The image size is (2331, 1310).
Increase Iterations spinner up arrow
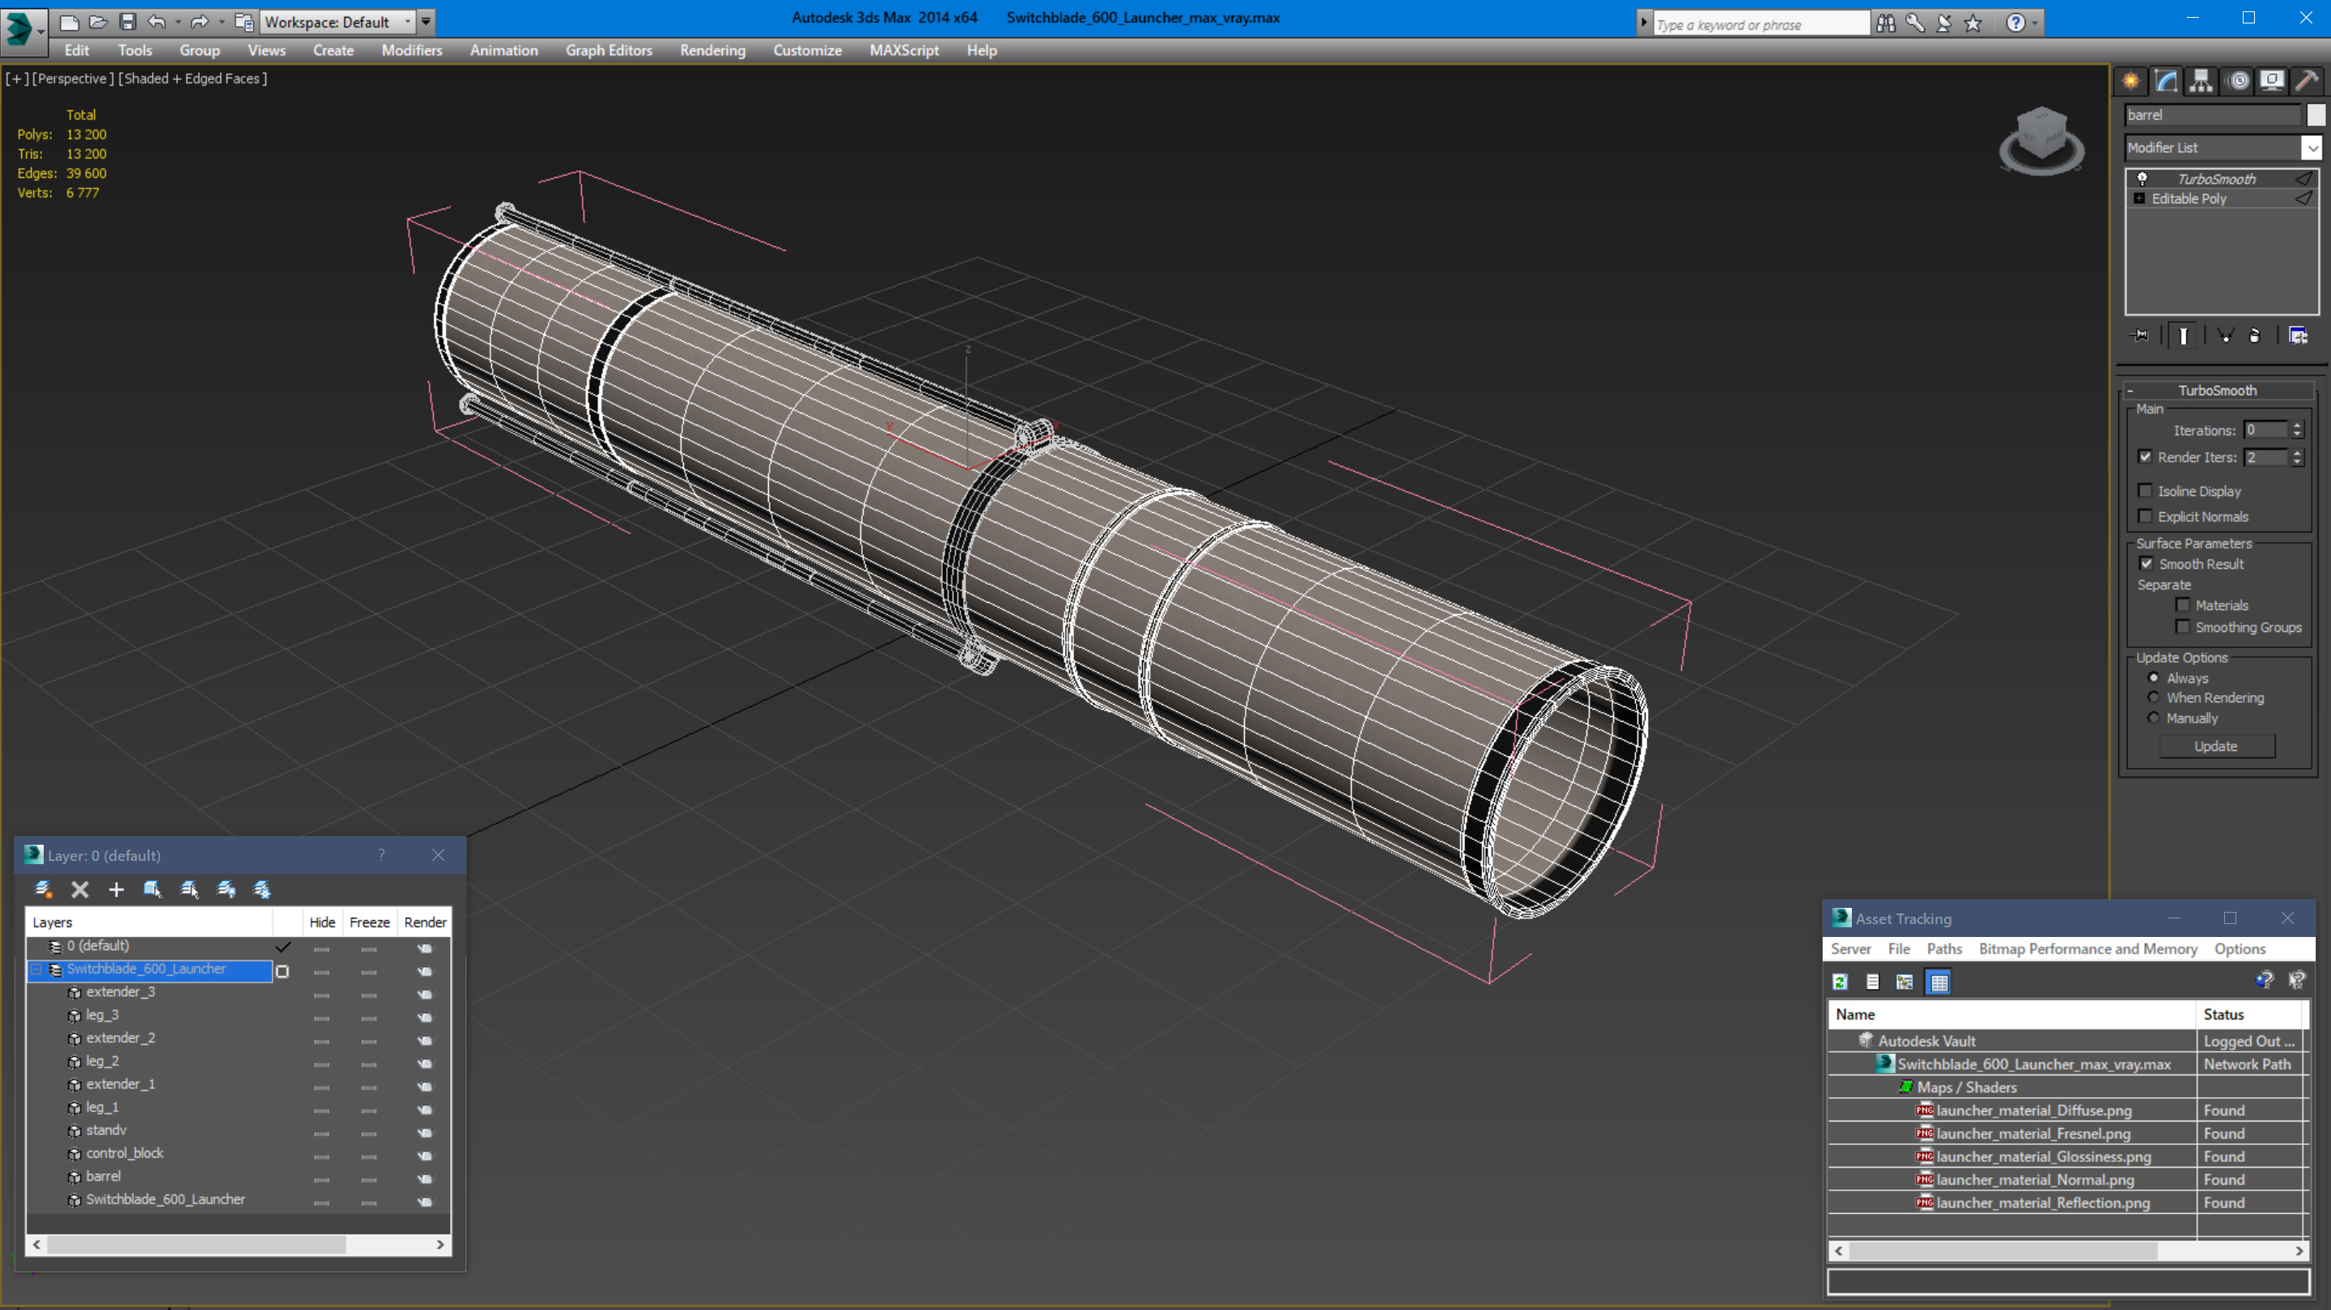(2297, 426)
